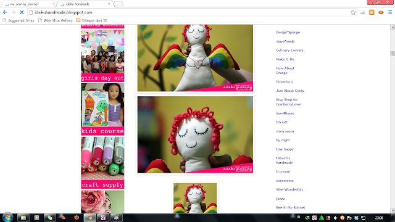Image resolution: width=395 pixels, height=222 pixels.
Task: Click the address bar URL field
Action: [x=189, y=12]
